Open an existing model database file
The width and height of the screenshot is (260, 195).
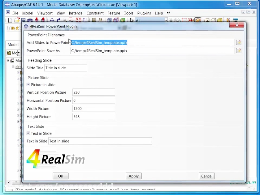pyautogui.click(x=17, y=20)
